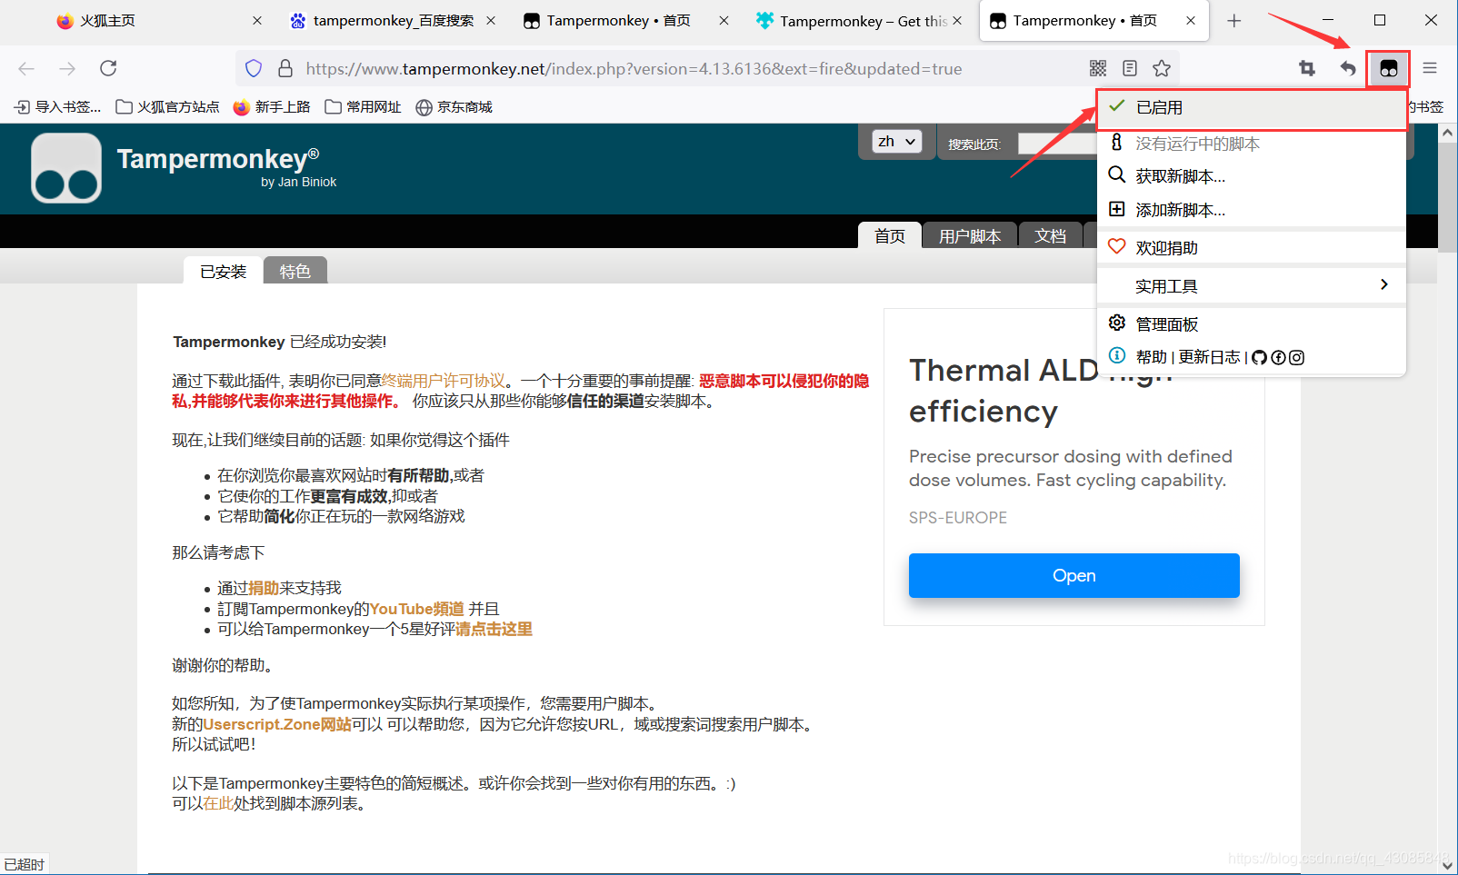Viewport: 1458px width, 875px height.
Task: Select 添加新脚本... menu item
Action: point(1252,210)
